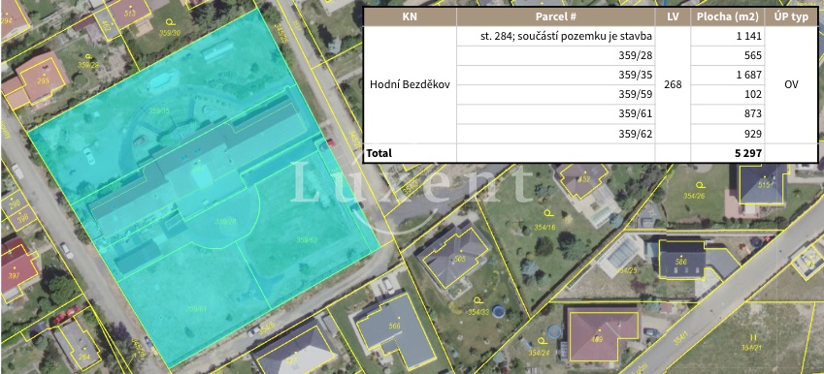Select the LV value 268 in the table
Image resolution: width=824 pixels, height=374 pixels.
tap(673, 84)
